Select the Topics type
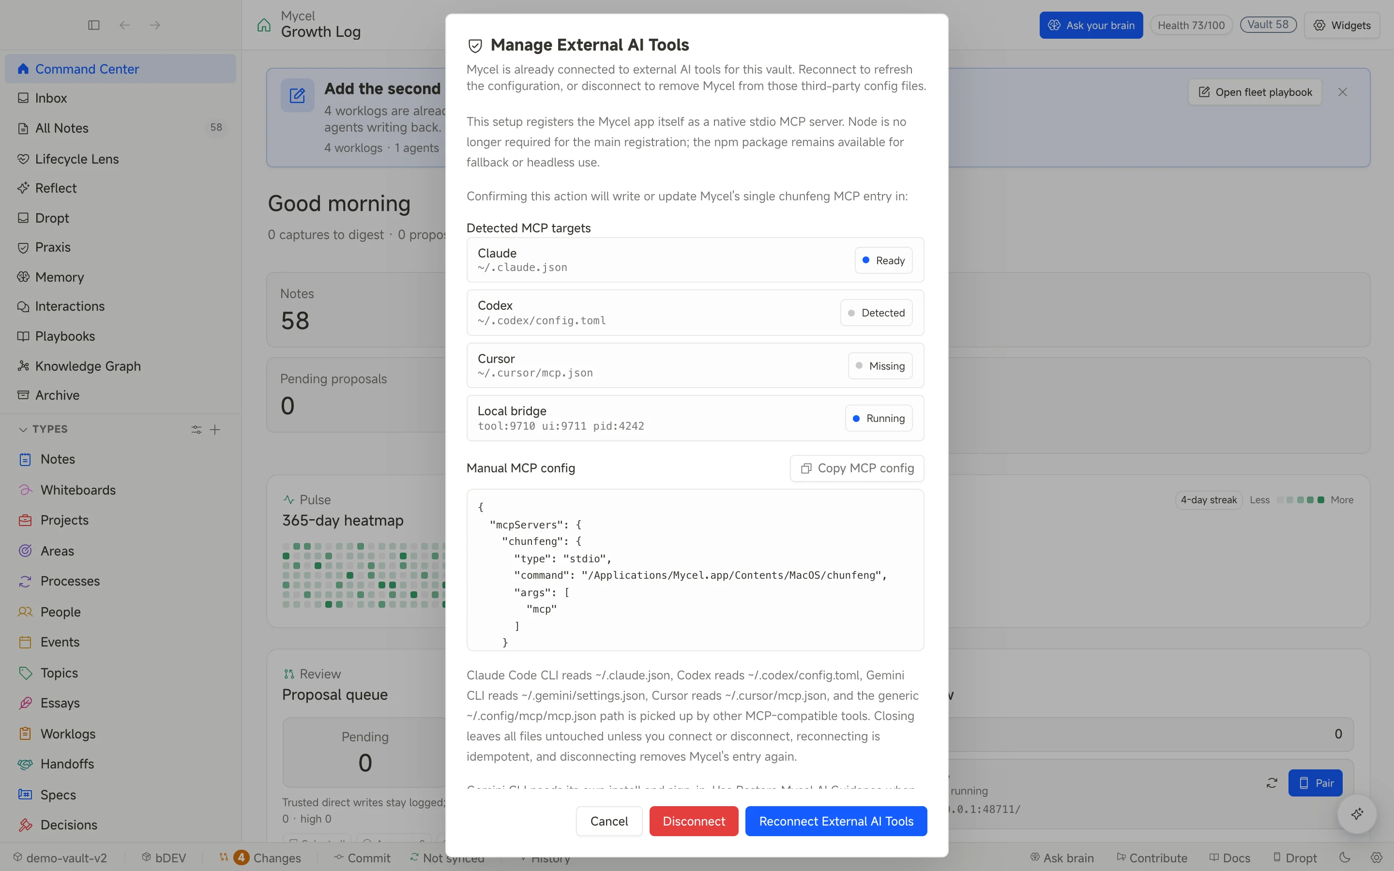 121,674
